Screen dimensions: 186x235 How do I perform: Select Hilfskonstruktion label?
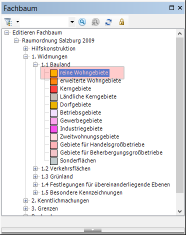[53, 48]
